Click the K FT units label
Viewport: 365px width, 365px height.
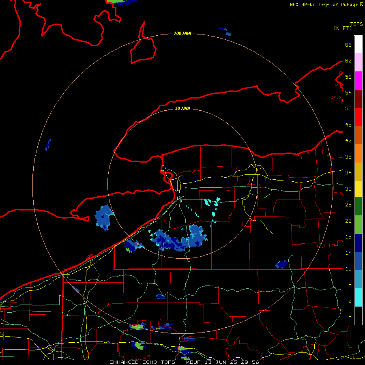pos(343,28)
